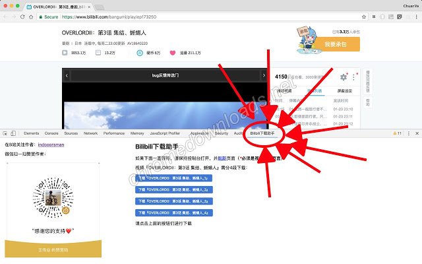Image resolution: width=422 pixels, height=264 pixels.
Task: Open the Console DevTools tab
Action: click(x=51, y=133)
